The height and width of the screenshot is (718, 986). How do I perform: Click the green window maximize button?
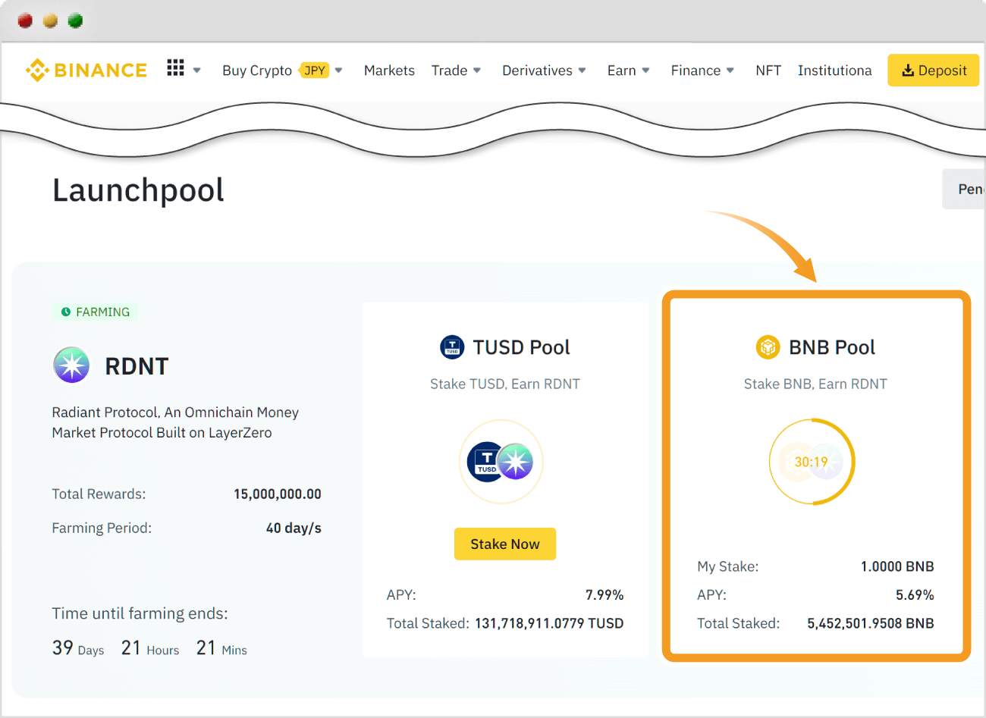(75, 20)
